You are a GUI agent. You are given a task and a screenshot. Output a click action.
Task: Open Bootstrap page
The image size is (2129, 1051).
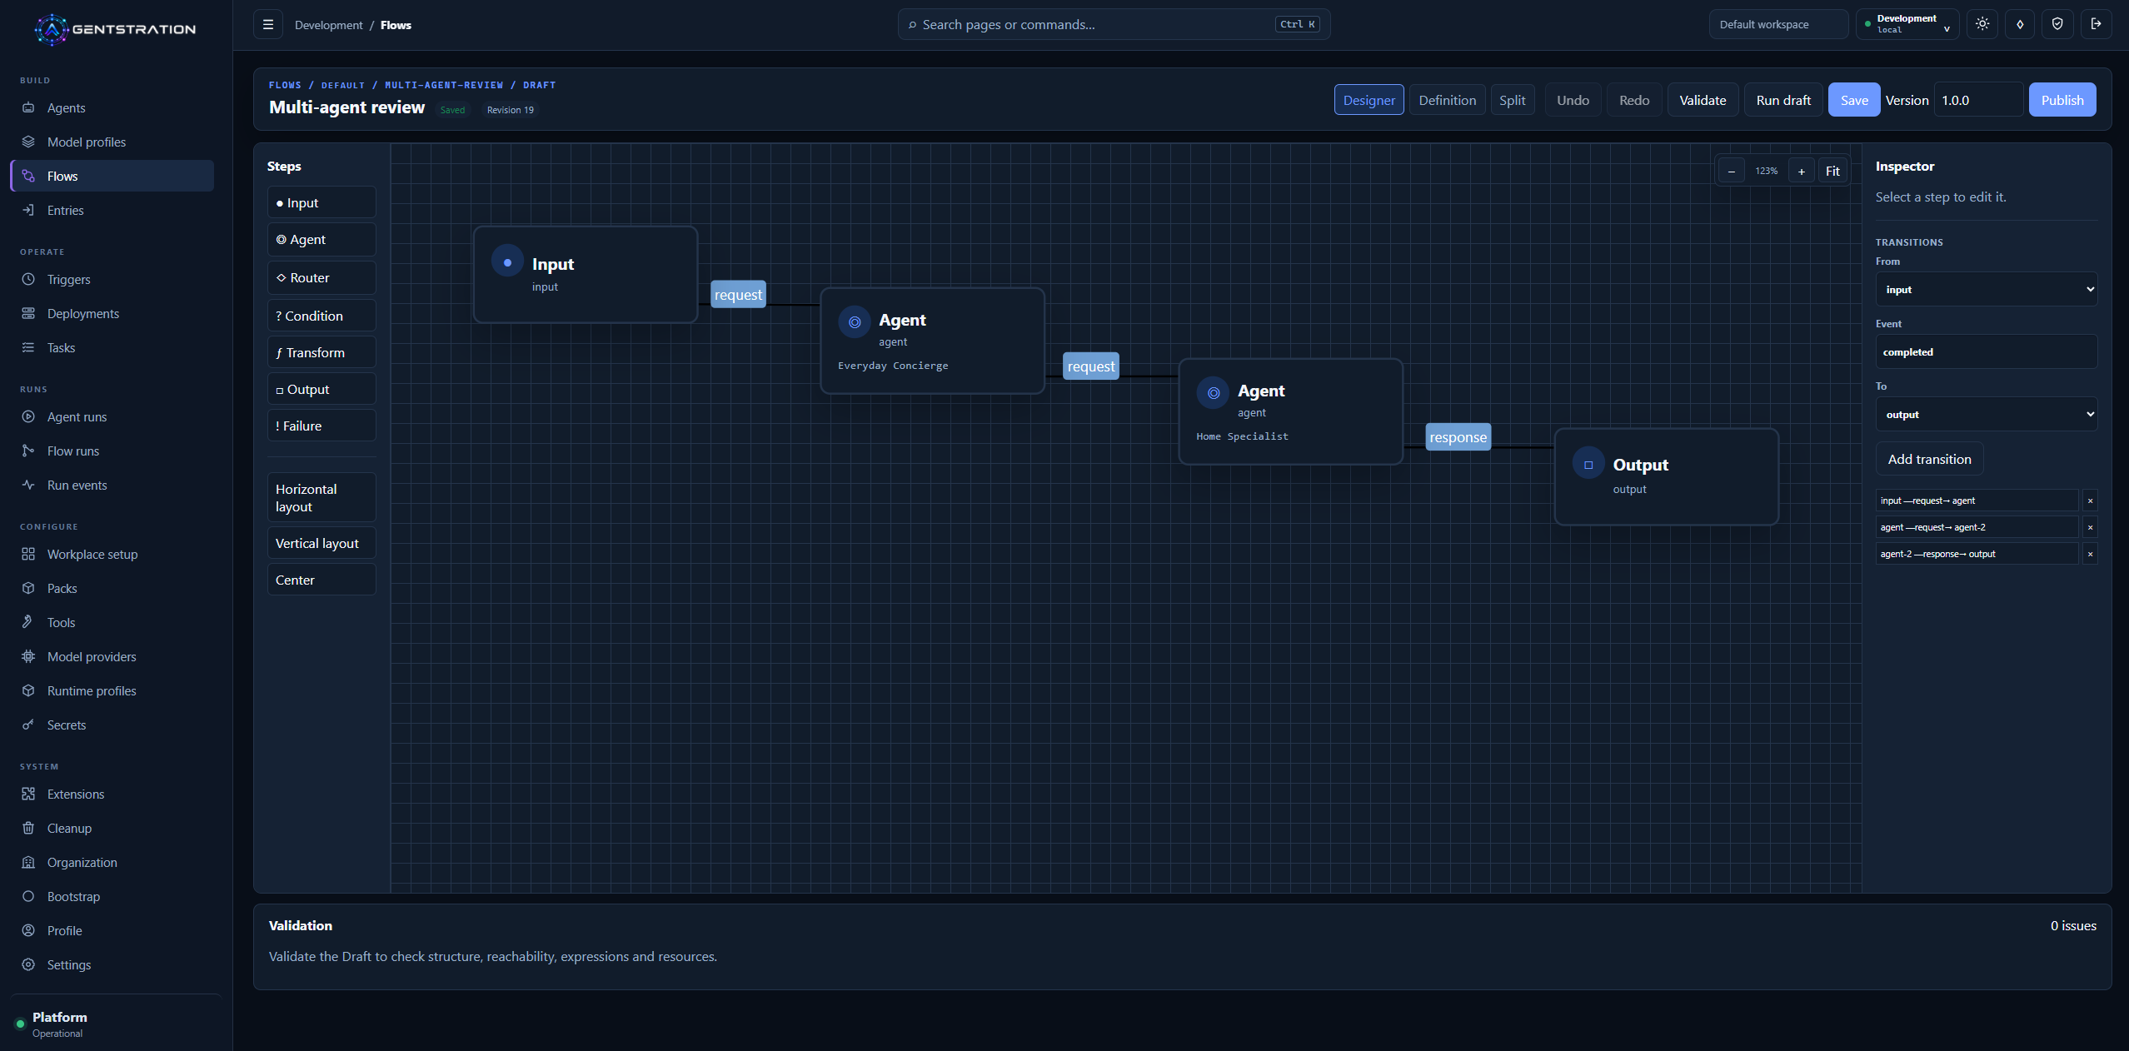pos(112,896)
